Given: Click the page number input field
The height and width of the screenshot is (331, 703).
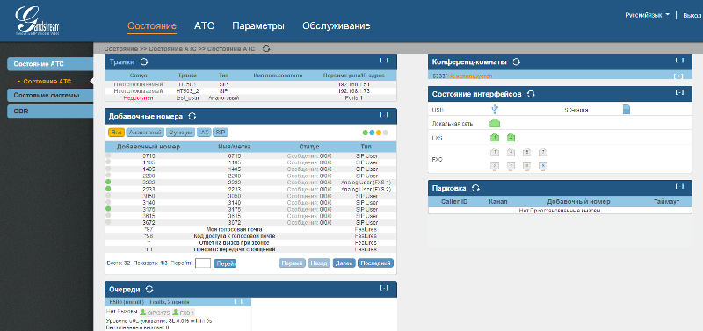Looking at the screenshot, I should tap(203, 263).
